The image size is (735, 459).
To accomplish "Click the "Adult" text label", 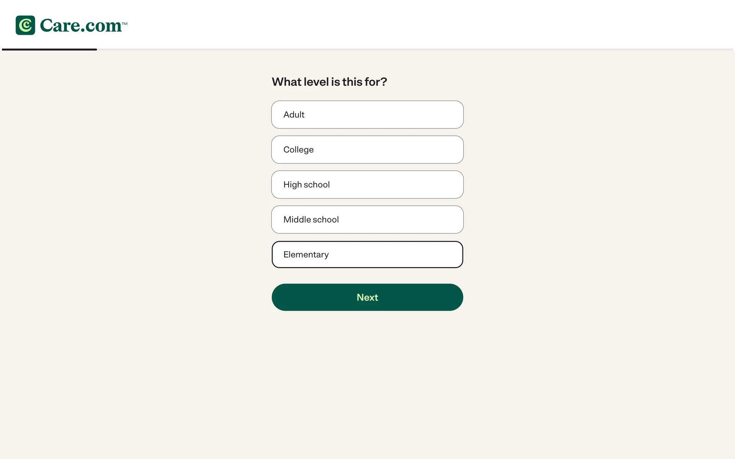I will coord(294,115).
